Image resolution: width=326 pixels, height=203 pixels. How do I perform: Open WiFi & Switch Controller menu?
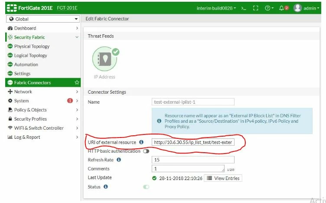click(x=39, y=128)
